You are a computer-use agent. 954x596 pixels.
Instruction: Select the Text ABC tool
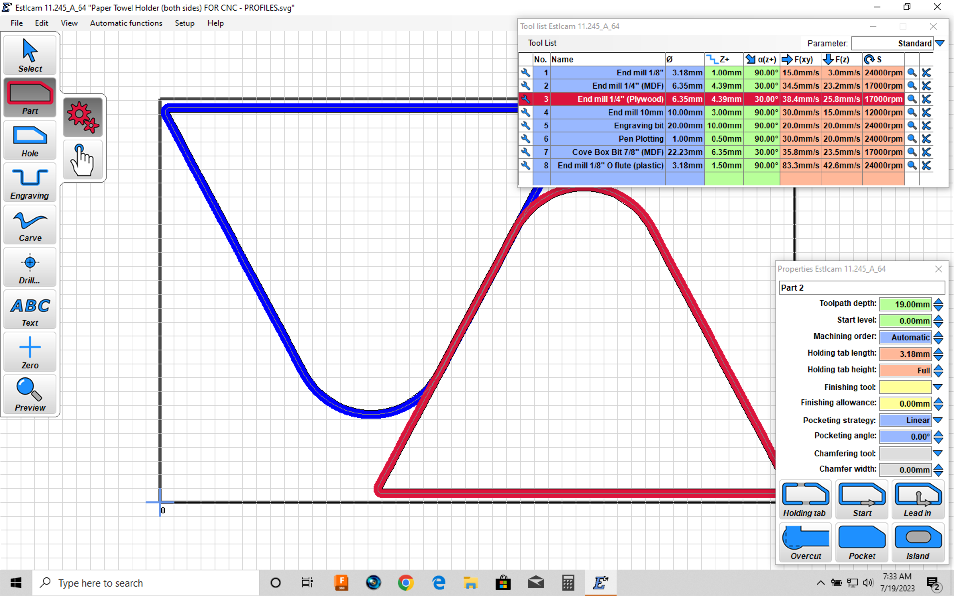[30, 311]
